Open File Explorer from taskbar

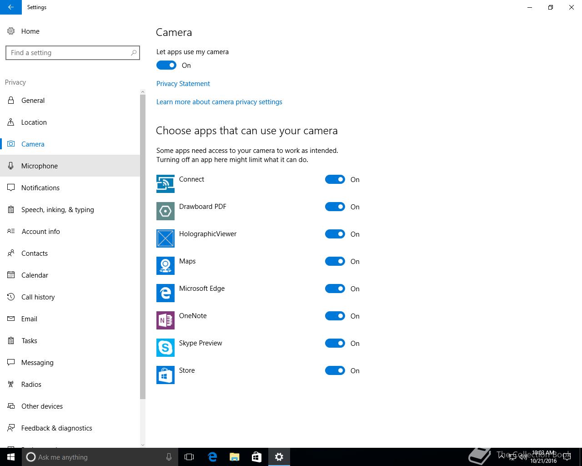235,457
